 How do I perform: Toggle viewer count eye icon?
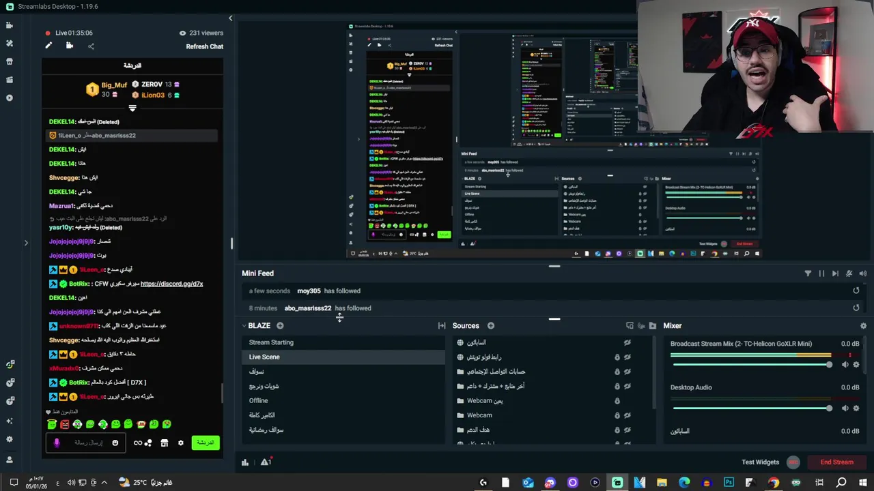[182, 33]
